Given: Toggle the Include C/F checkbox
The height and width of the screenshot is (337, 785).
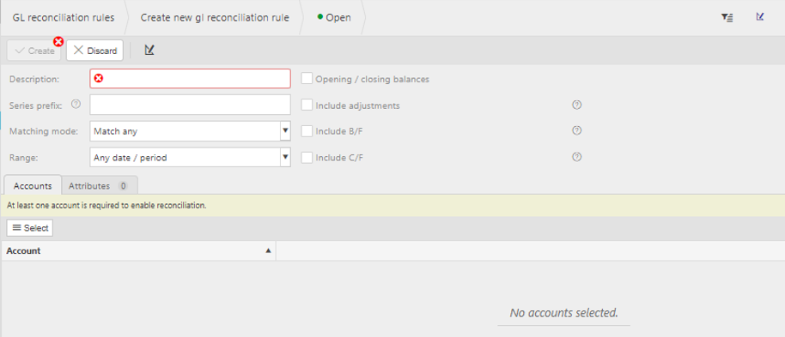Looking at the screenshot, I should (307, 157).
